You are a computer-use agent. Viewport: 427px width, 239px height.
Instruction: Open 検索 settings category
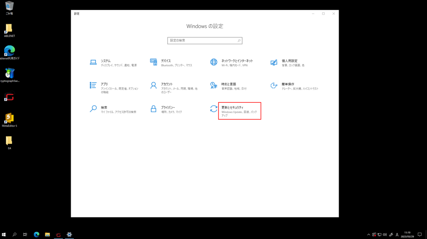tap(113, 109)
